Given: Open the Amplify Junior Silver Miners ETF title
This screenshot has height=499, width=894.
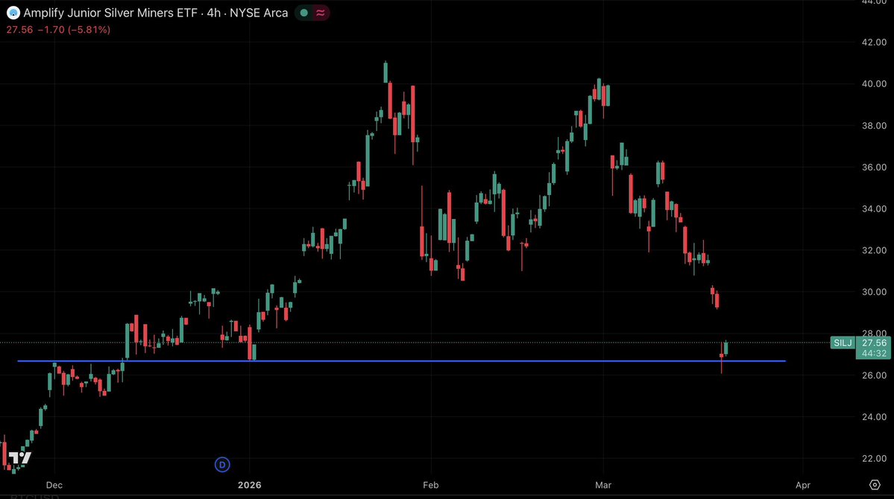Looking at the screenshot, I should coord(156,13).
